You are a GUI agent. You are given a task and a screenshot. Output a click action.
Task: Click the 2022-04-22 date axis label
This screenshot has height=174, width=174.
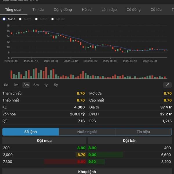click(90, 61)
